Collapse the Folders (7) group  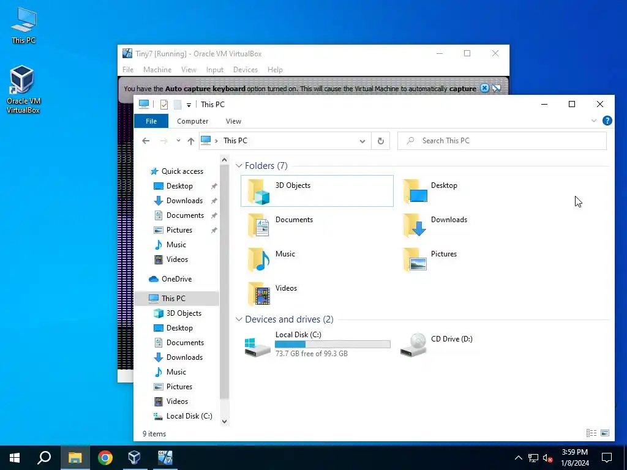coord(239,165)
